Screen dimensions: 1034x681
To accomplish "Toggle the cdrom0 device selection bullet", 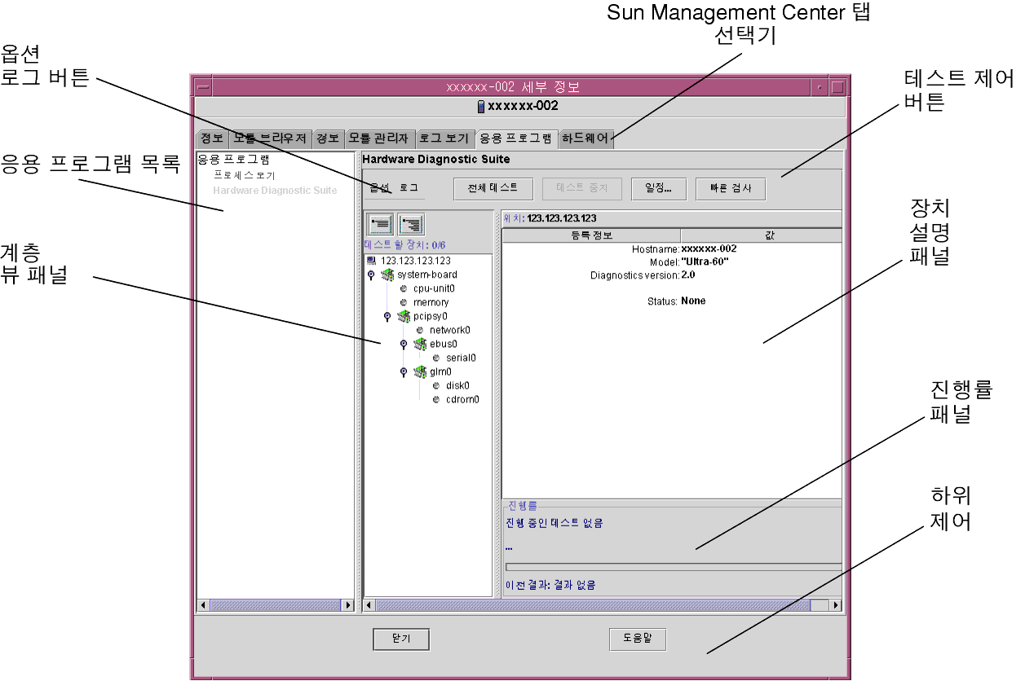I will point(436,399).
